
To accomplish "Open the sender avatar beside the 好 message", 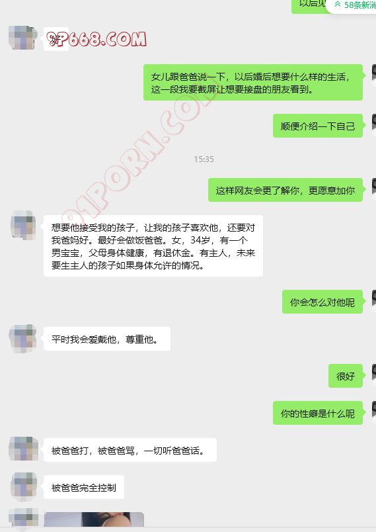I will [x=22, y=37].
